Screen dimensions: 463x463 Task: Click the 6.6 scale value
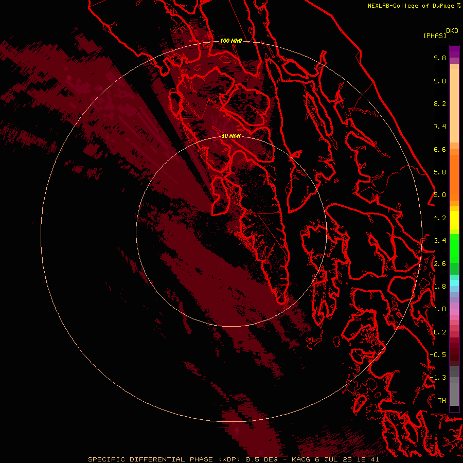click(x=440, y=149)
